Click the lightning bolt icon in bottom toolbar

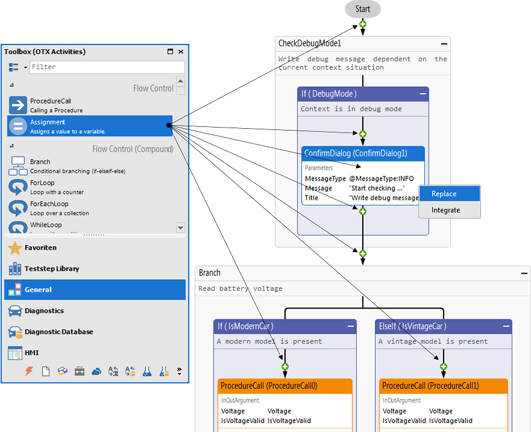(x=28, y=371)
